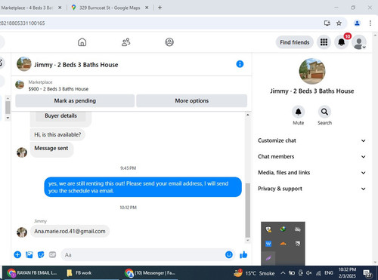The width and height of the screenshot is (378, 280).
Task: Click Jimmy's avatar beside email message
Action: [22, 232]
